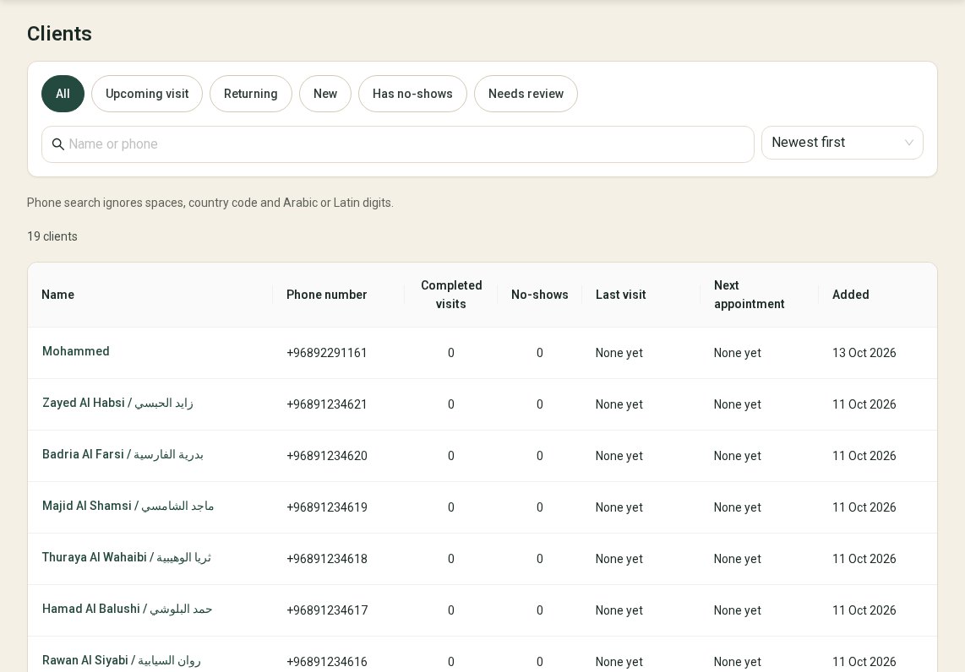
Task: Select phone number +96891234619
Action: click(x=327, y=508)
